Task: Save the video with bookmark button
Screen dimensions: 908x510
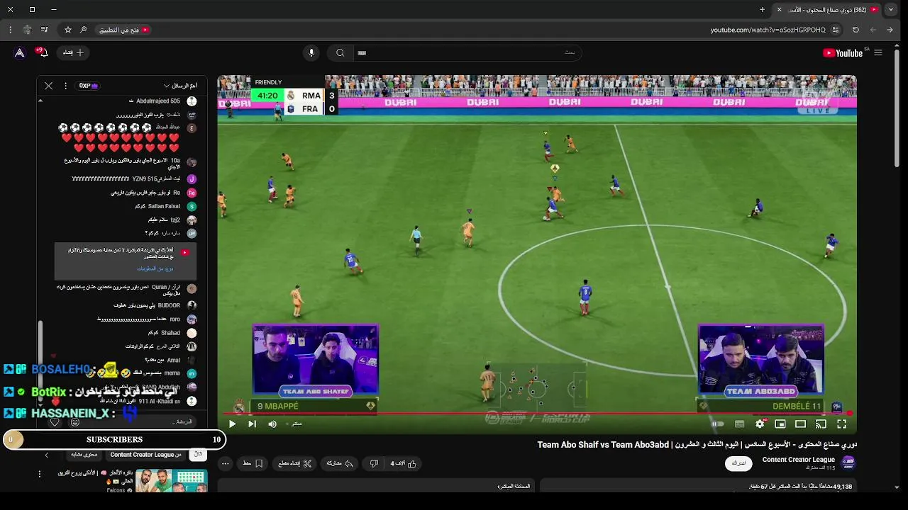Action: coord(253,464)
